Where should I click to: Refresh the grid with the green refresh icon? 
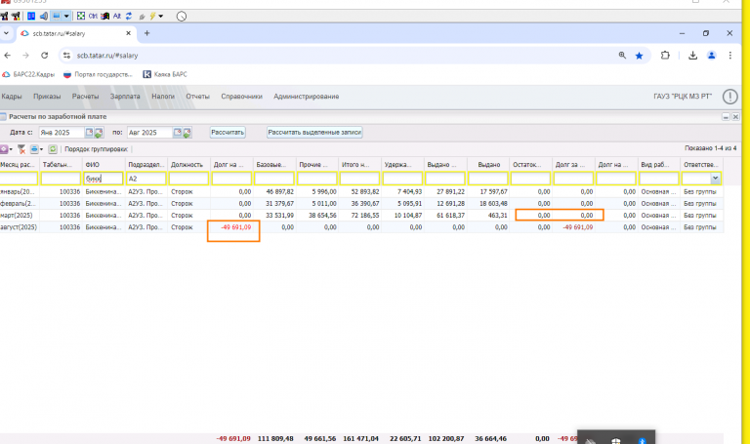tap(53, 149)
